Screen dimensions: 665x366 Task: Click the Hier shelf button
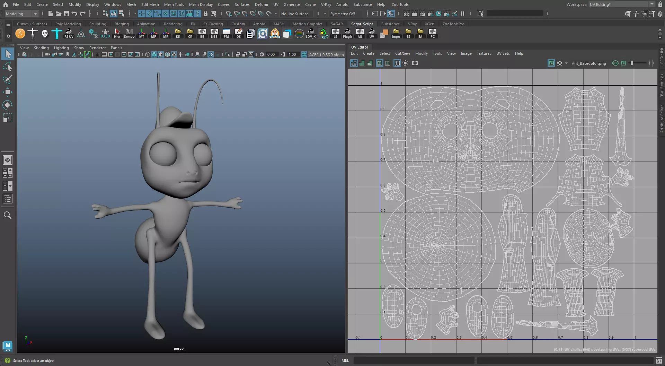coord(117,33)
